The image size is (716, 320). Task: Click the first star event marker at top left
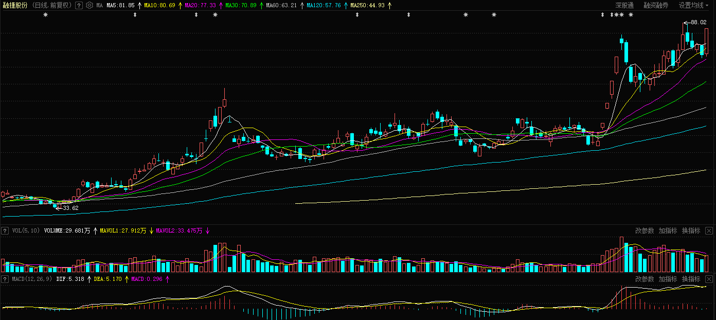(45, 15)
